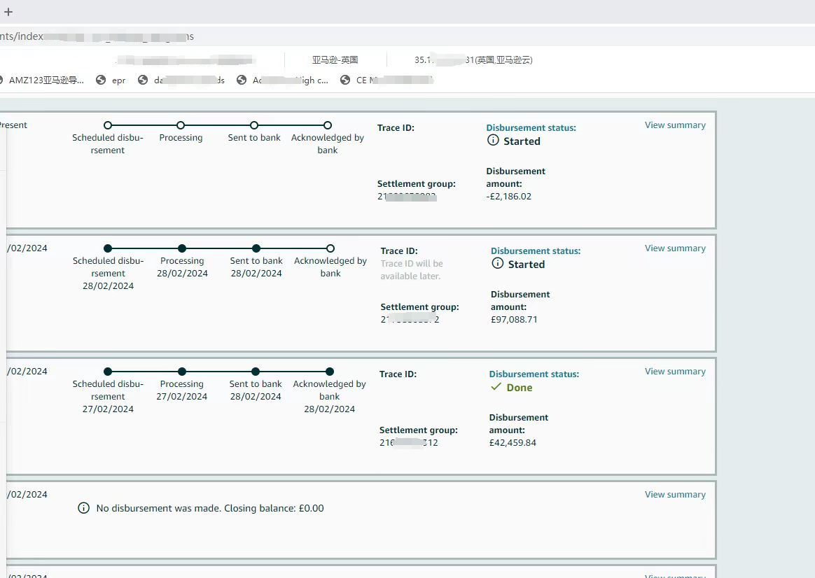815x578 pixels.
Task: Click the info icon beside No disbursement was made
Action: 83,508
